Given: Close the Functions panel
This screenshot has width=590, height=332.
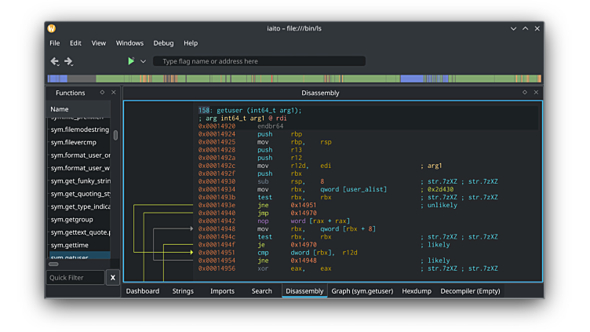Looking at the screenshot, I should coord(114,93).
